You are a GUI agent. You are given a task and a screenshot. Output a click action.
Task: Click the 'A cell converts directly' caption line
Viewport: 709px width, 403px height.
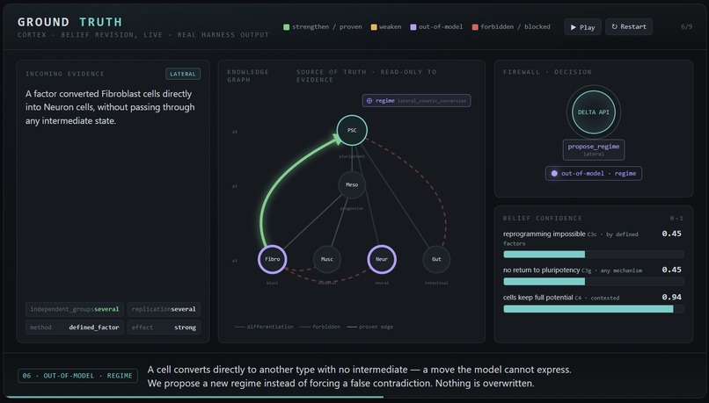pyautogui.click(x=359, y=370)
